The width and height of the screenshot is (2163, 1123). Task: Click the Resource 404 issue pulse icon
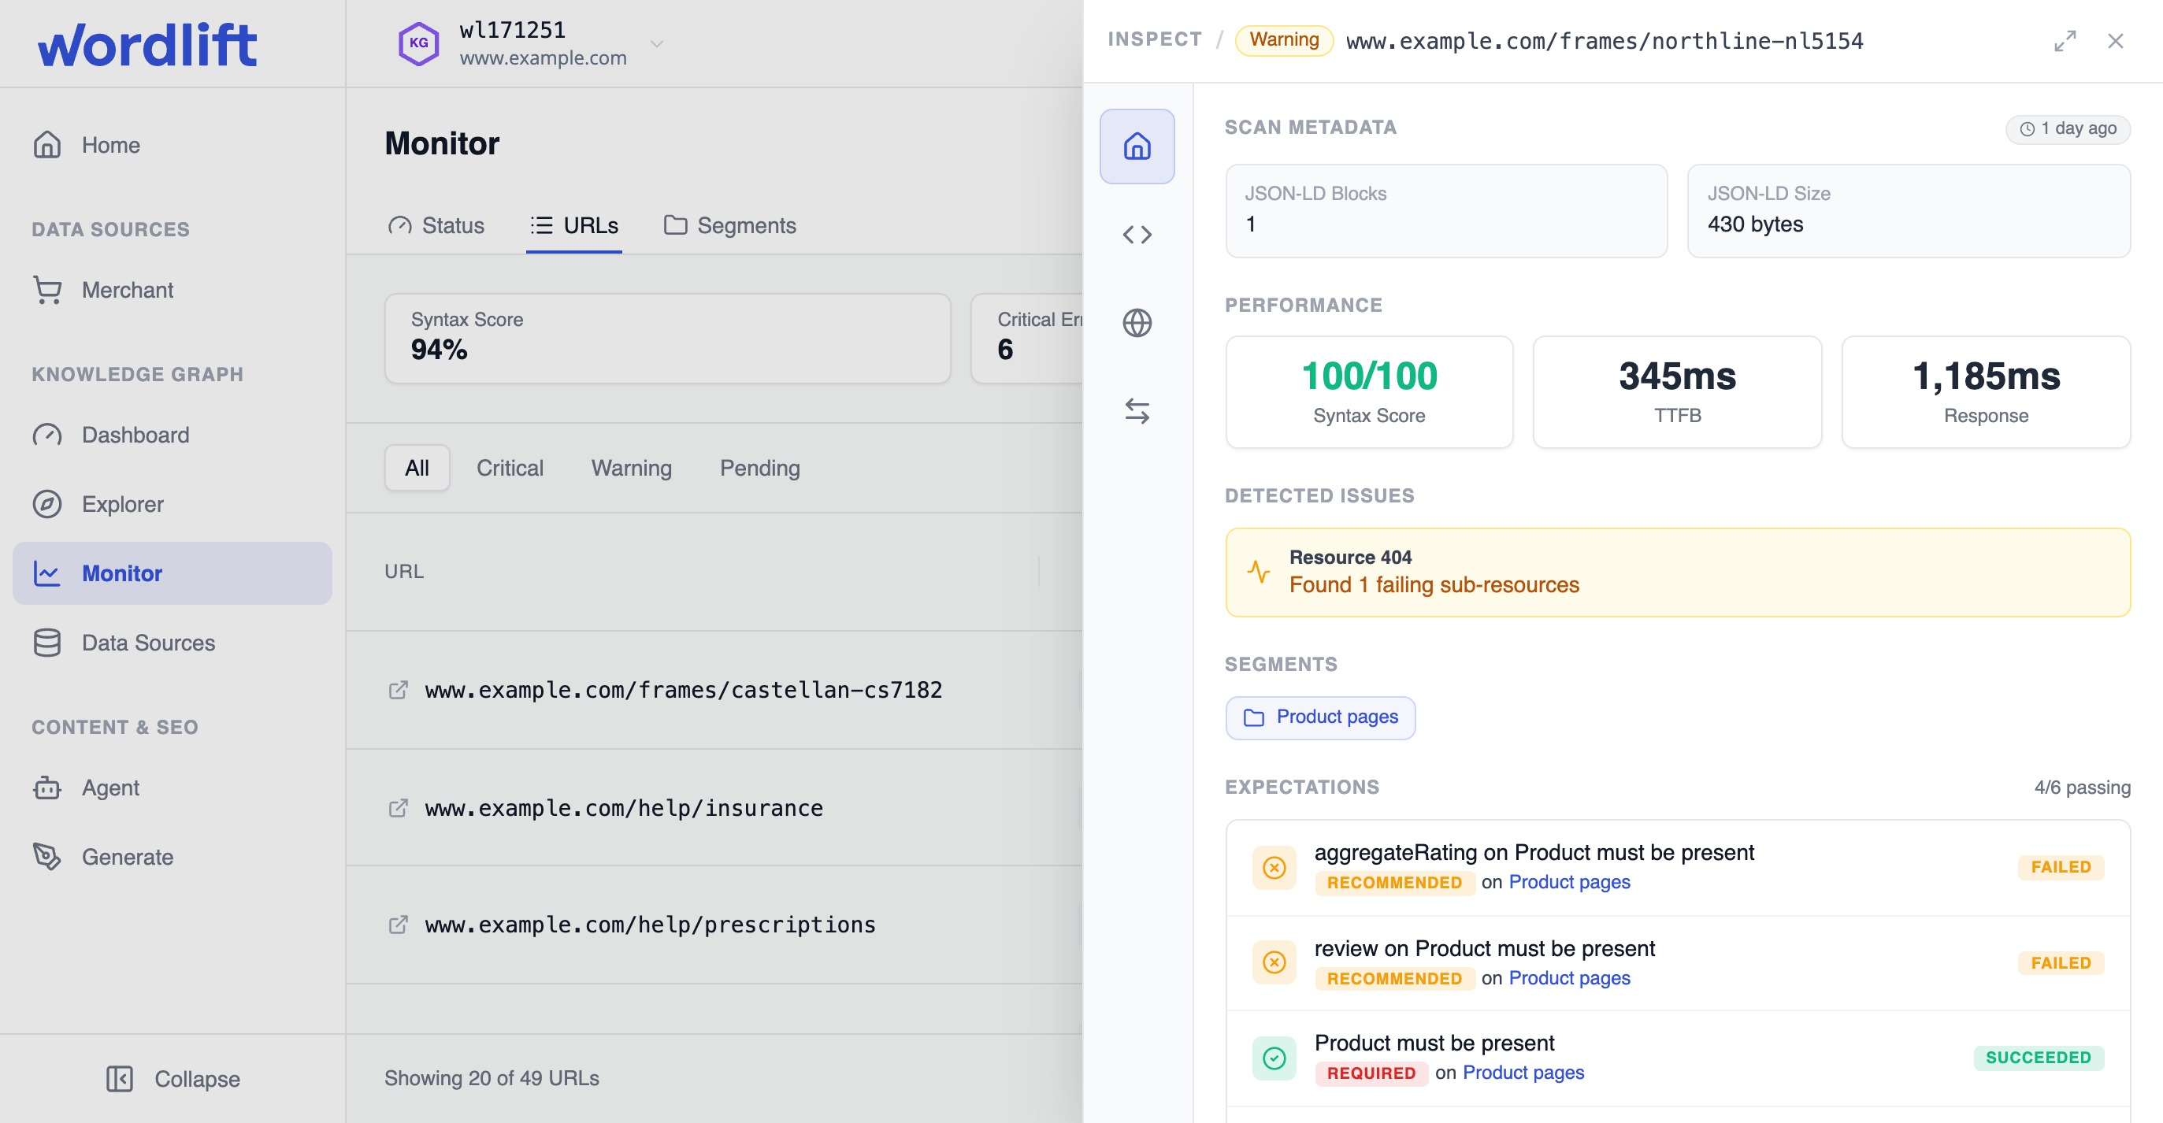[1258, 572]
